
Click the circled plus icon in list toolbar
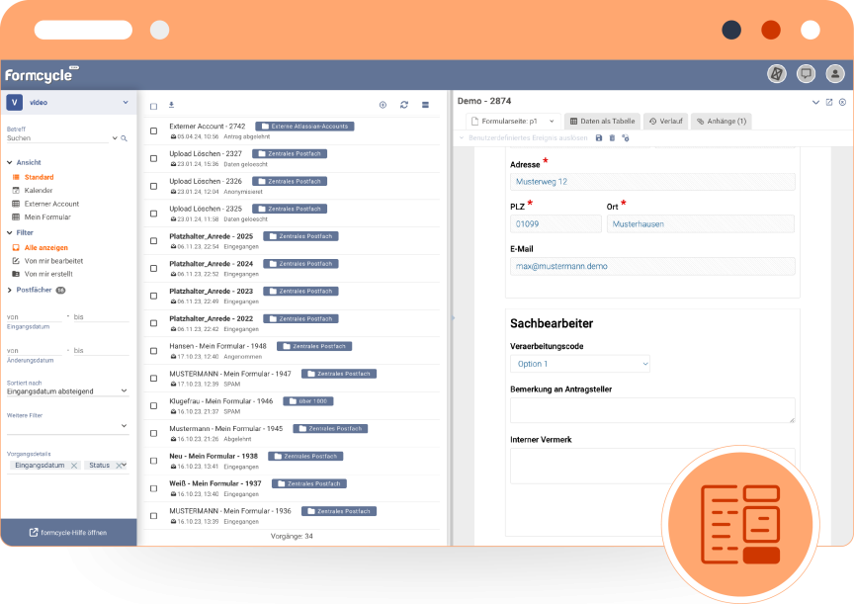point(384,105)
